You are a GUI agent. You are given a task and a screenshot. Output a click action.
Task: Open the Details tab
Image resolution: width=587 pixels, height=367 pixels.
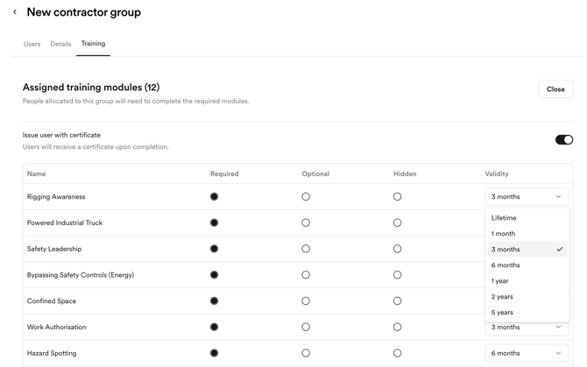pyautogui.click(x=60, y=44)
